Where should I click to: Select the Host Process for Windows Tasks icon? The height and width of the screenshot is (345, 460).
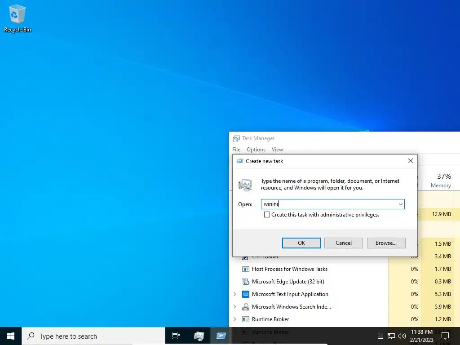click(x=246, y=269)
